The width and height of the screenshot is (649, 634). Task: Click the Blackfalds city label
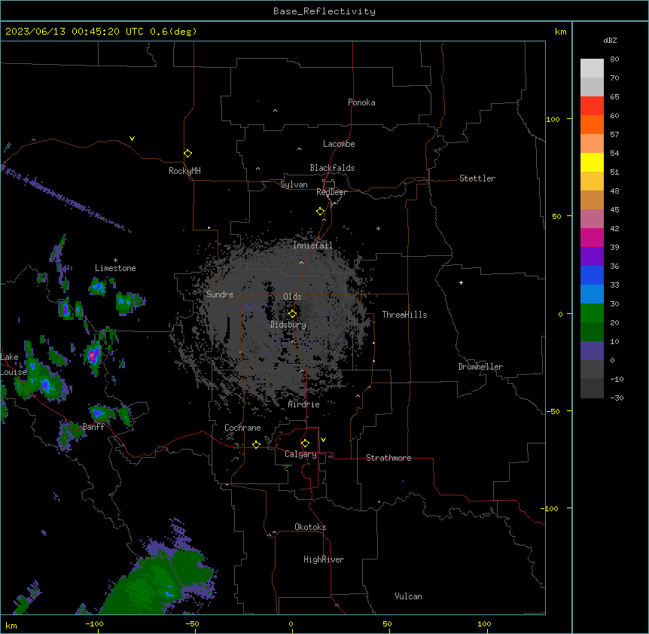pos(332,168)
